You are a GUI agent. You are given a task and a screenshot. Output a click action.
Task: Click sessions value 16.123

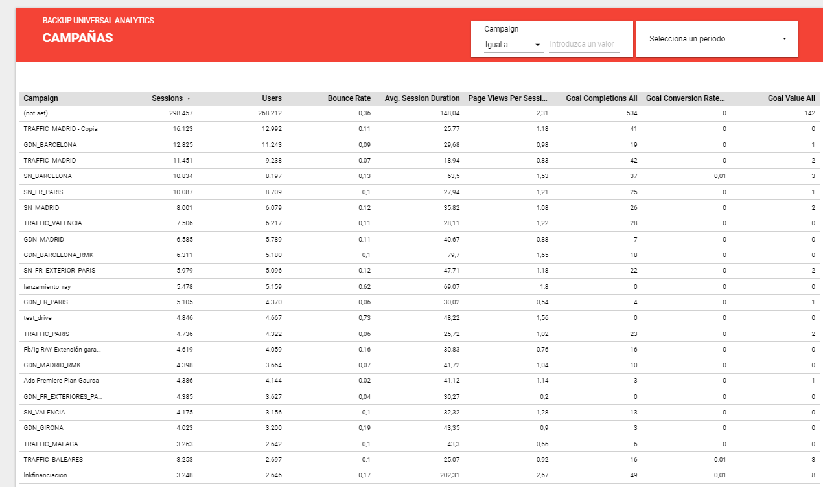(x=183, y=129)
